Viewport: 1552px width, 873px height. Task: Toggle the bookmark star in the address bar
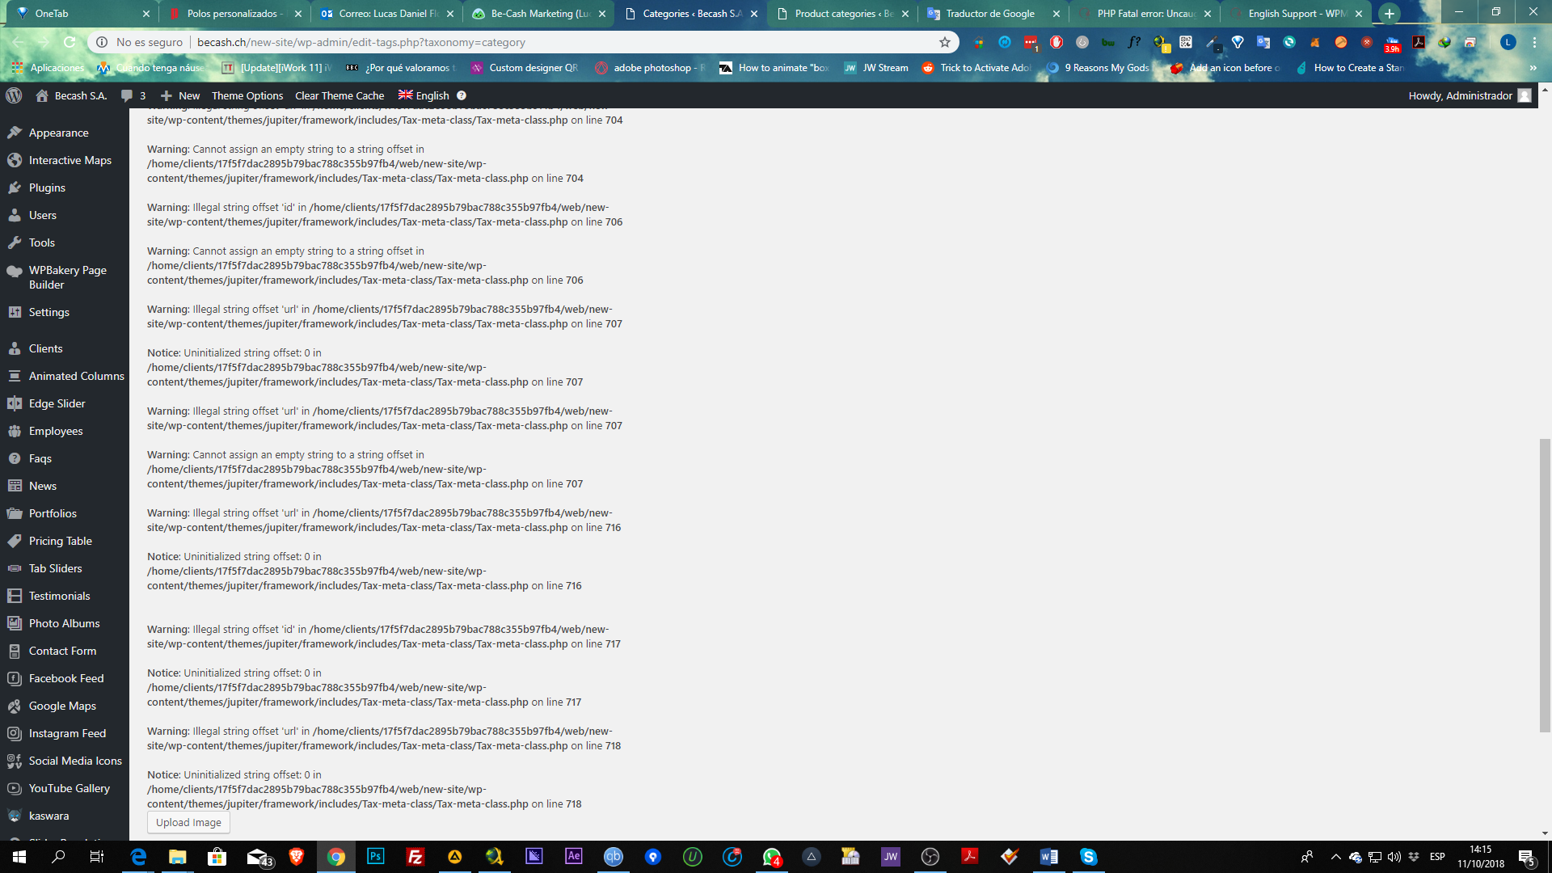(x=944, y=42)
